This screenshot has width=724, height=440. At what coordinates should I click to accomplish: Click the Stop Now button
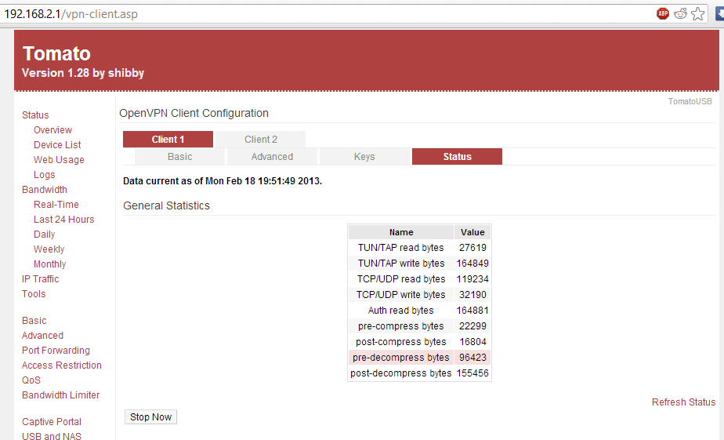coord(150,417)
